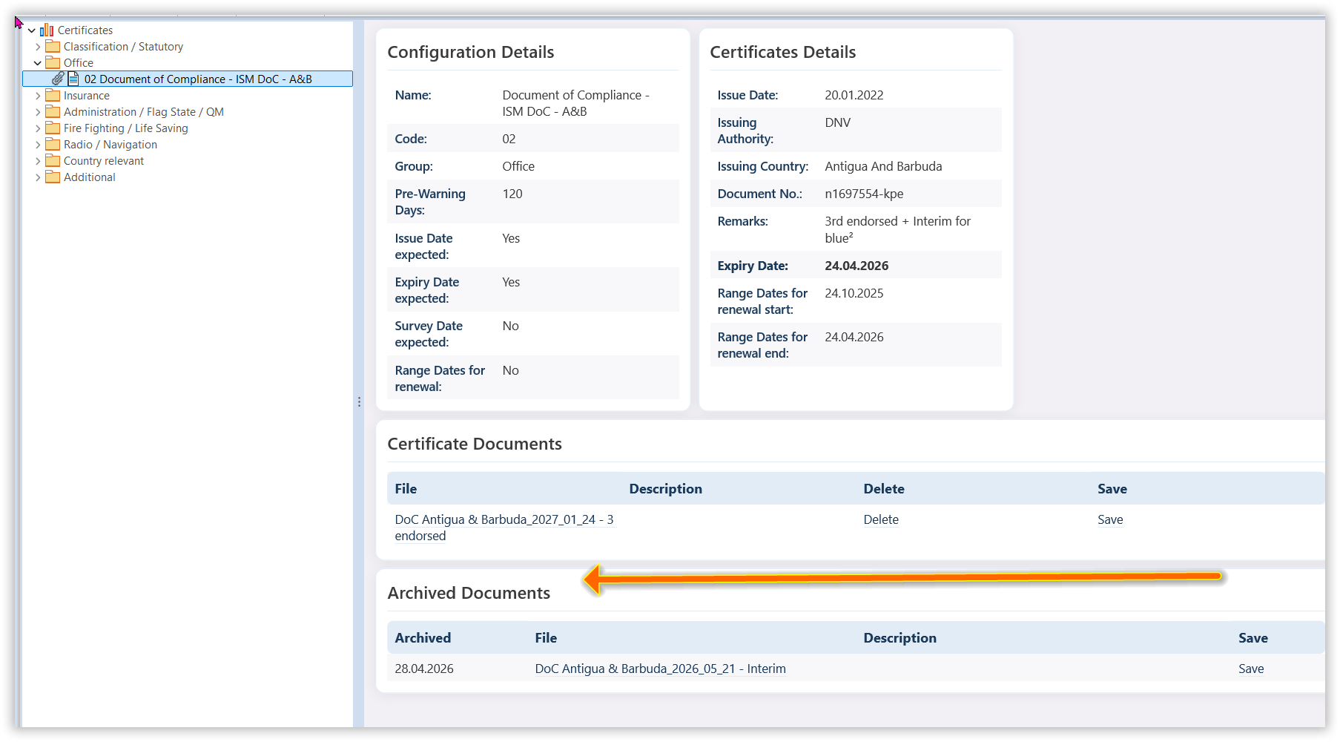Click the paperclip attachment icon on document 02
The height and width of the screenshot is (742, 1340).
pyautogui.click(x=58, y=78)
